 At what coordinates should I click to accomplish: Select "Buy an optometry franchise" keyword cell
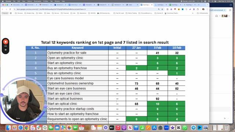[77, 68]
